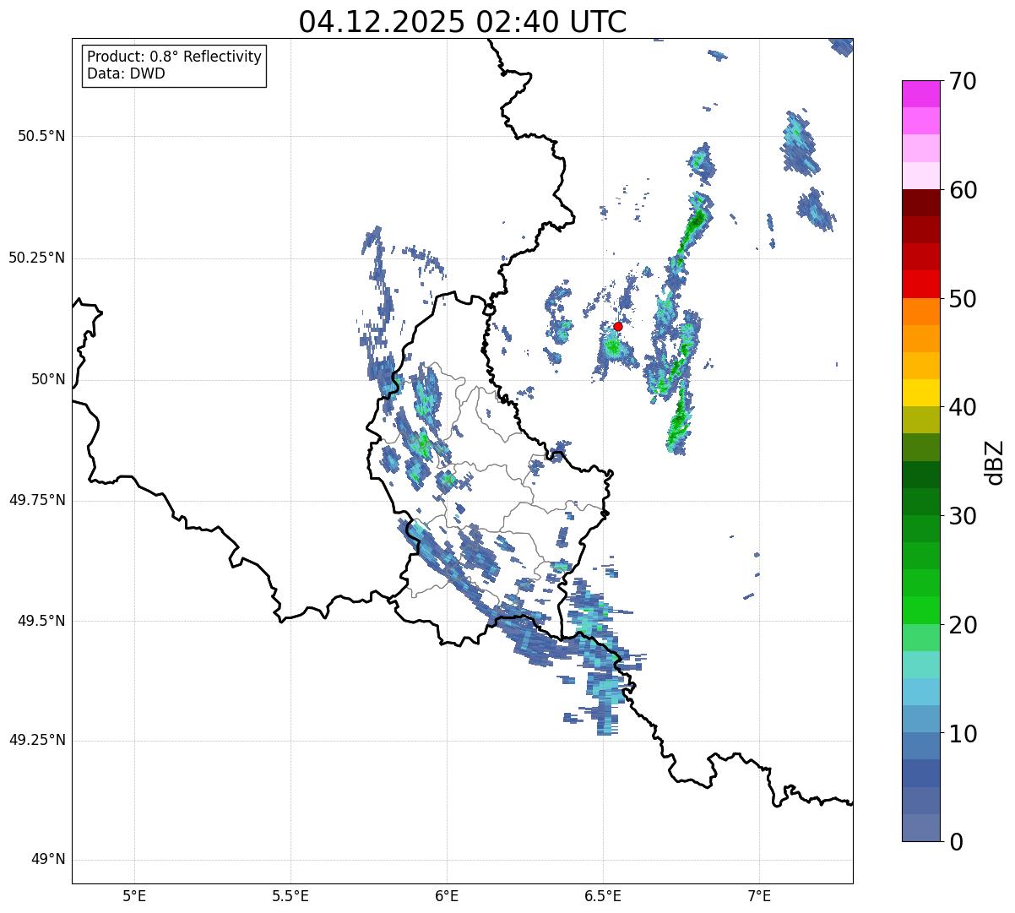This screenshot has width=1015, height=913.
Task: Click the plot title showing 04.12.2025 02:40 UTC
Action: click(x=463, y=22)
